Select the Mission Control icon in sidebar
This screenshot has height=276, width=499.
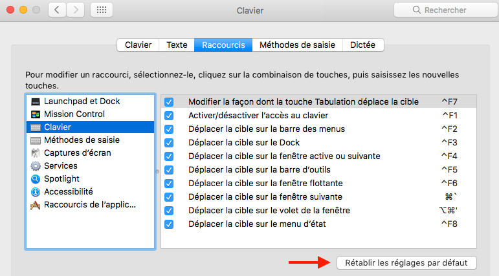click(x=35, y=114)
